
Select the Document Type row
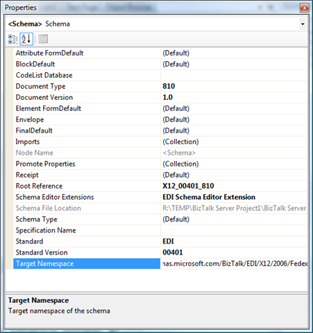160,86
